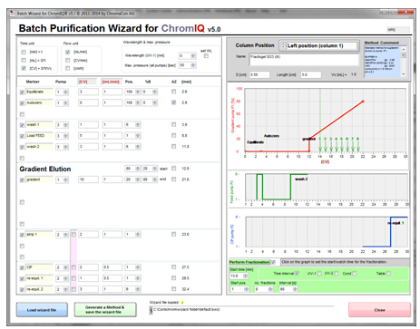
Task: Click the column Length input field
Action: click(x=310, y=74)
